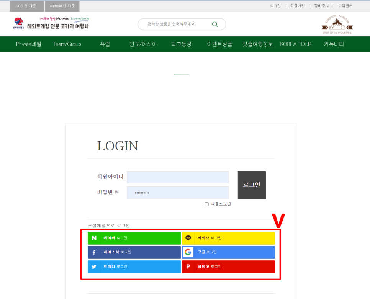
Task: Log in with 구글 로그인 button
Action: 228,252
